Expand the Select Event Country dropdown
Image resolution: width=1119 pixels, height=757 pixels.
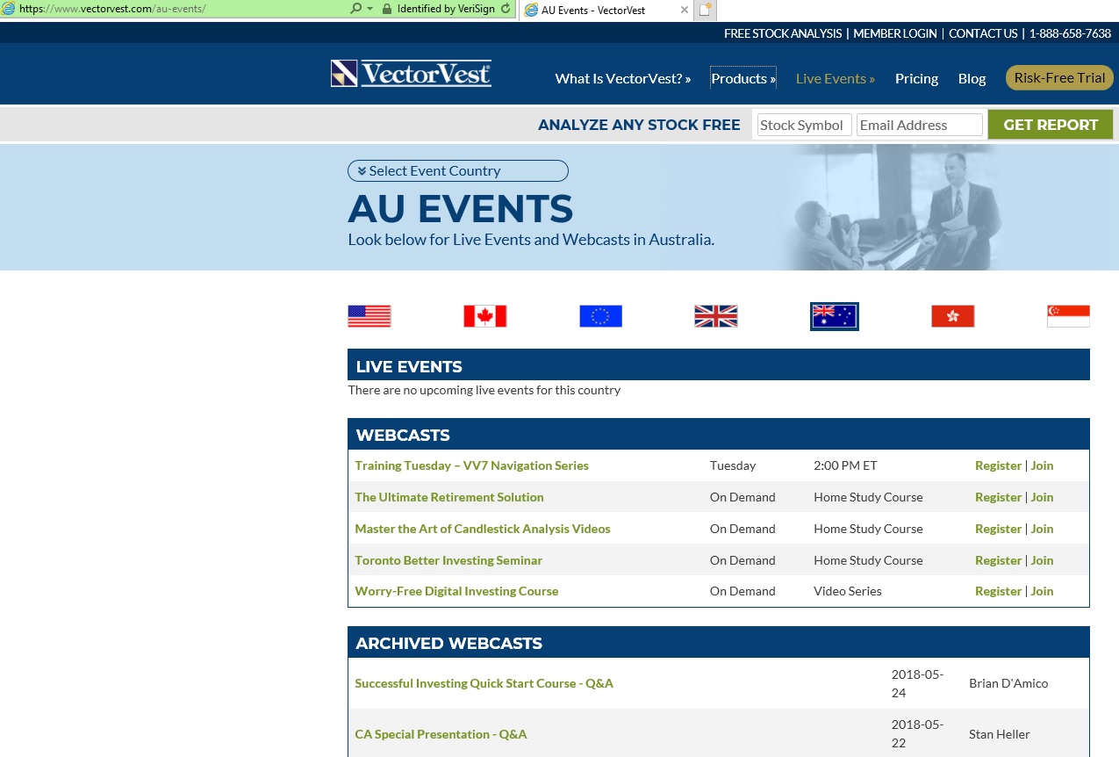point(457,170)
